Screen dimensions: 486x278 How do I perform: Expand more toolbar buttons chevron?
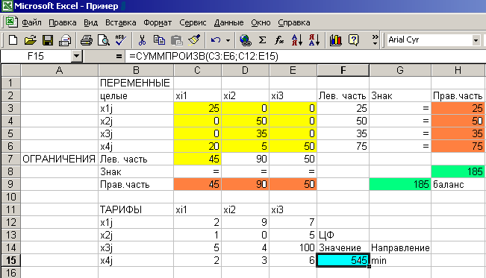click(375, 40)
